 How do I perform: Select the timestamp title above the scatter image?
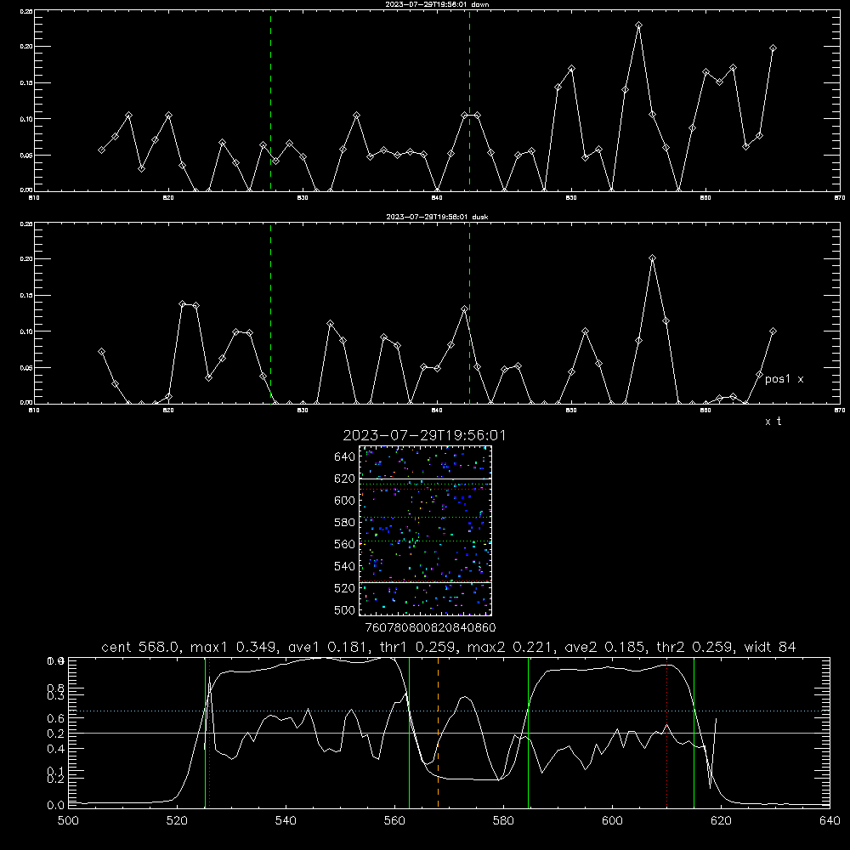(424, 435)
